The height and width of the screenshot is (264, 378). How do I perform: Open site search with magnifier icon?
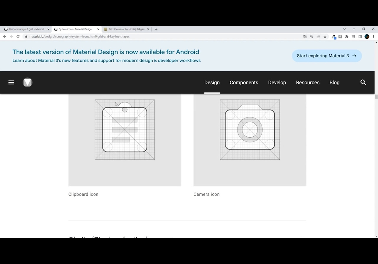click(363, 82)
